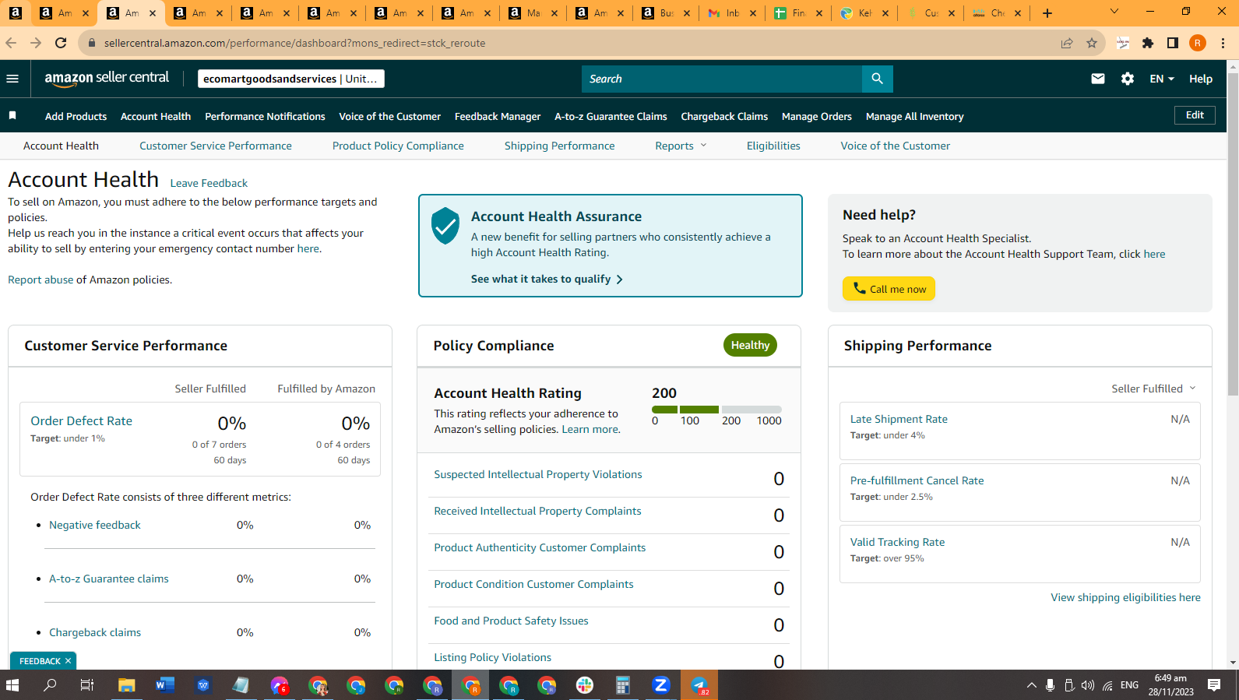The image size is (1239, 700).
Task: Open the Customer Service Performance tab
Action: tap(216, 146)
